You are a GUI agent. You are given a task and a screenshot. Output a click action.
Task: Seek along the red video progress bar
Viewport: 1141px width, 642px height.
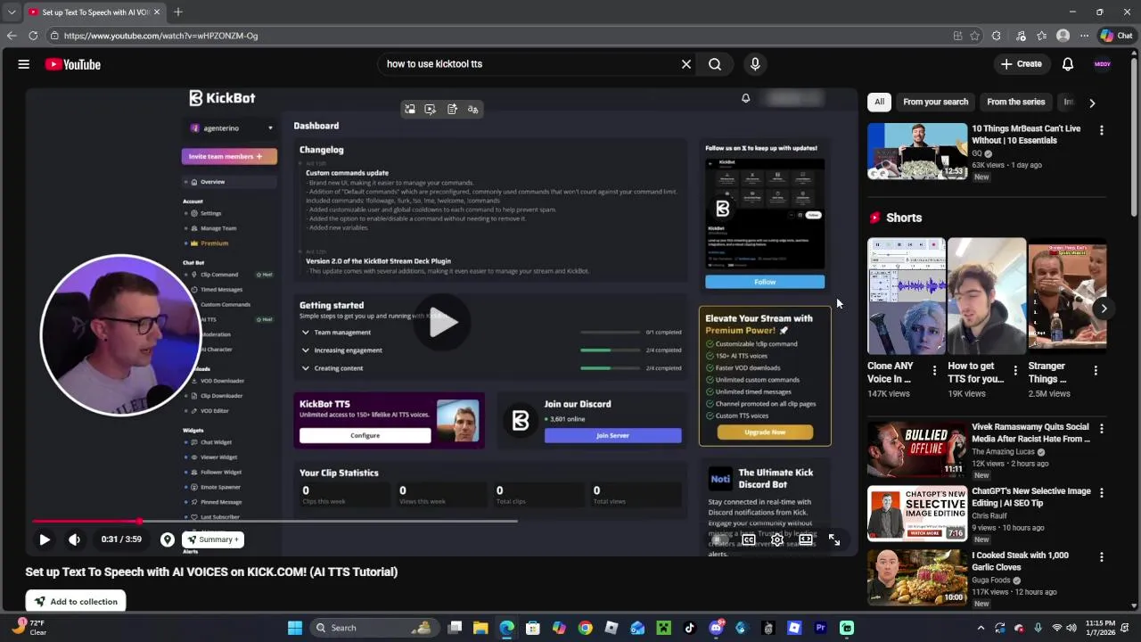click(x=444, y=521)
